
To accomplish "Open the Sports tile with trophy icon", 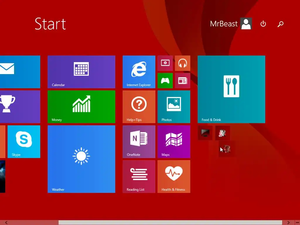I will point(20,107).
